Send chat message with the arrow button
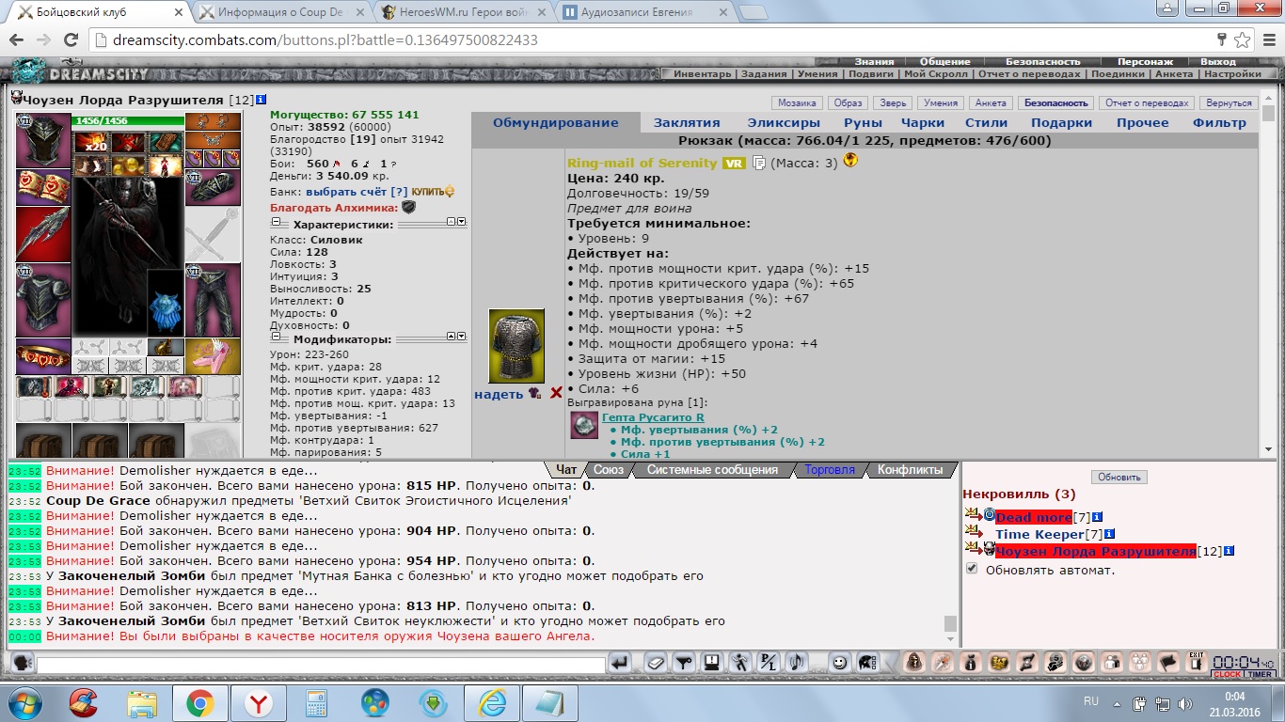The height and width of the screenshot is (722, 1285). 620,663
